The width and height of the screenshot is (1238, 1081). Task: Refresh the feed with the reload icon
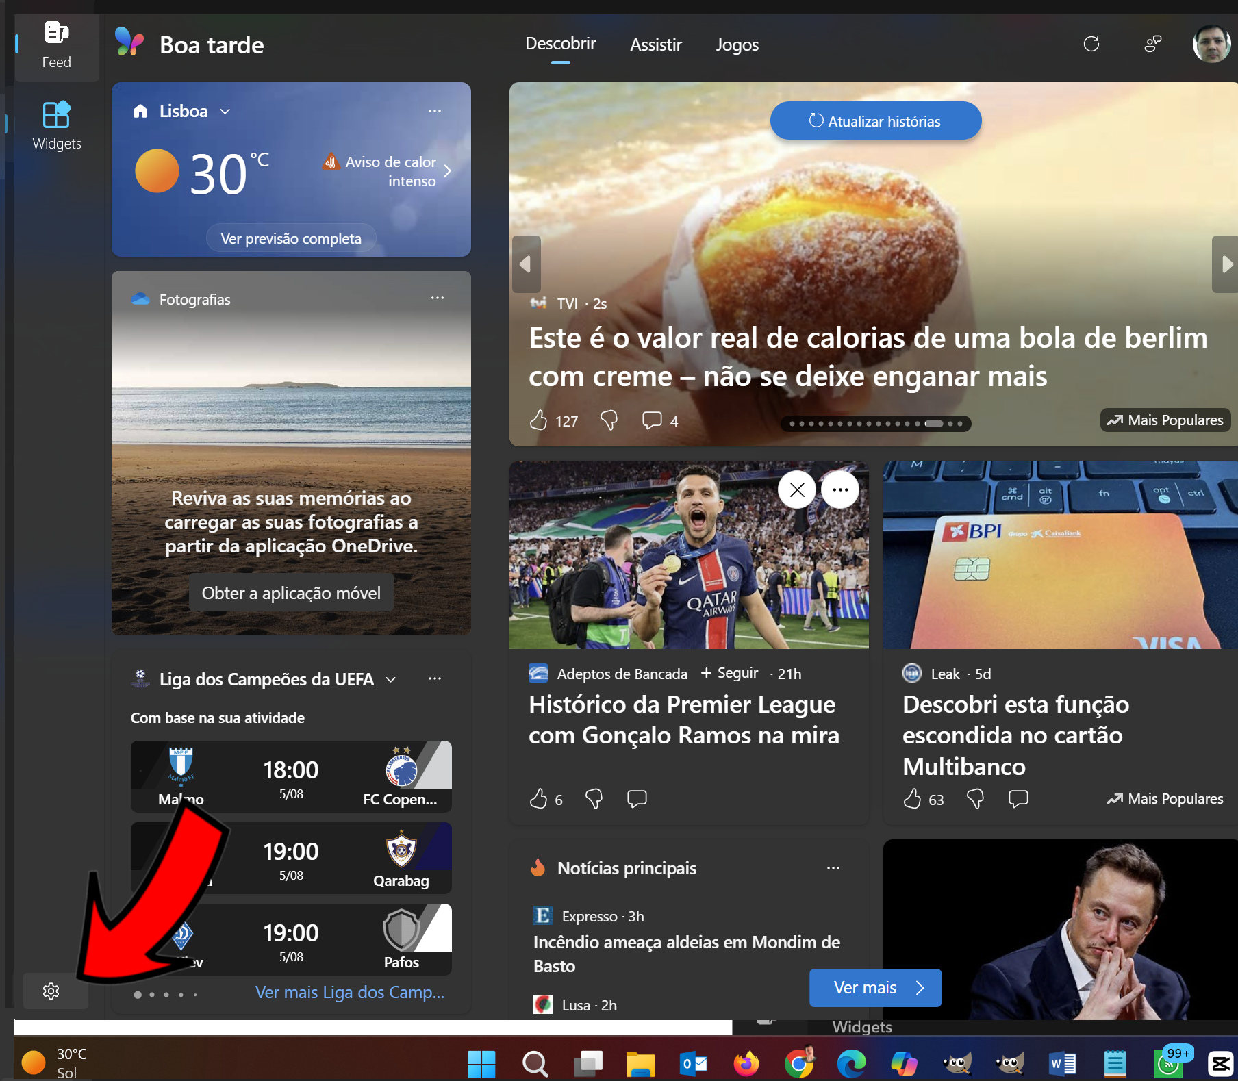click(1091, 44)
